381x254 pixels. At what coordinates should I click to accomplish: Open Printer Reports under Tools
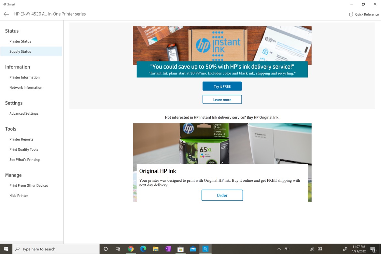point(21,139)
